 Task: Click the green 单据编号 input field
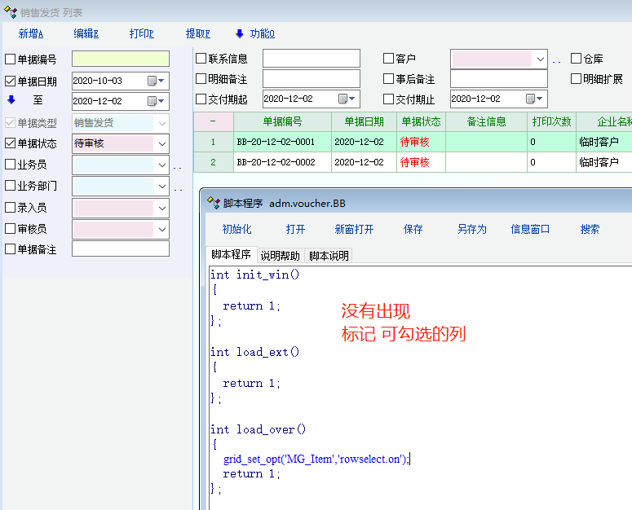click(121, 59)
